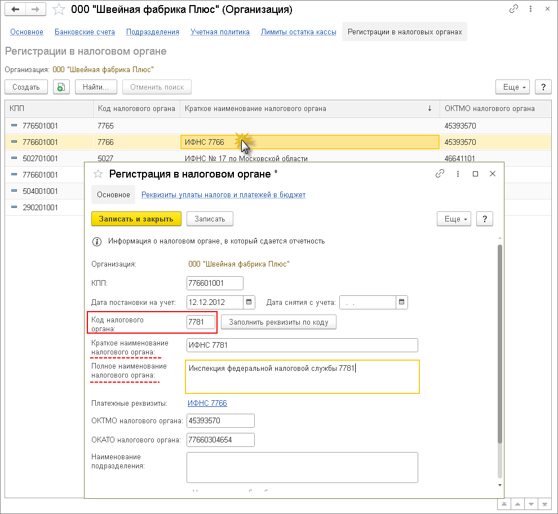
Task: Focus Краткое наименование field ИФНС 7781
Action: tap(302, 345)
